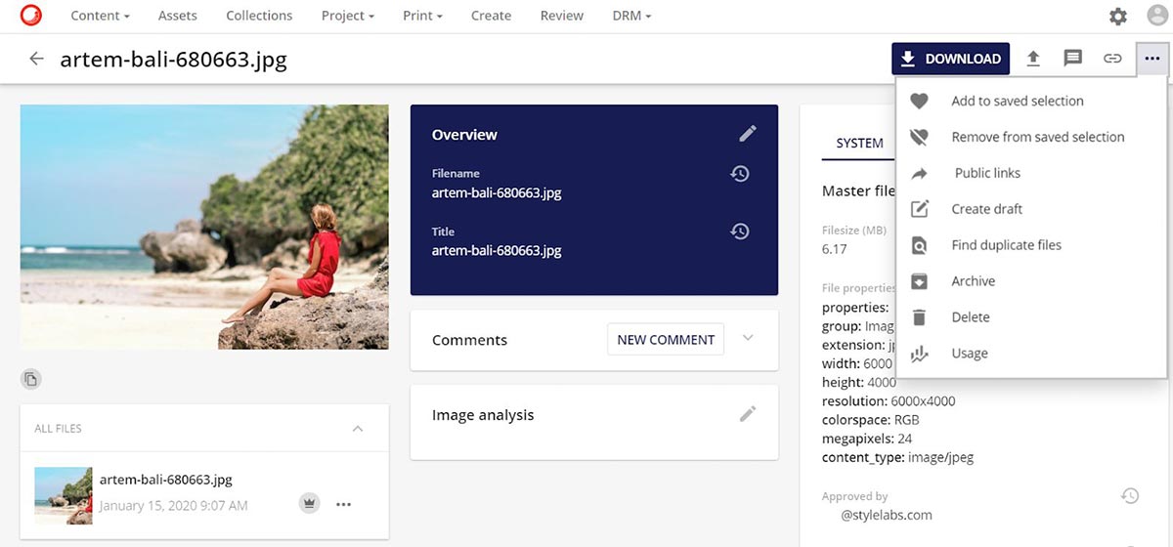The width and height of the screenshot is (1173, 547).
Task: Click the NEW COMMENT button
Action: (666, 339)
